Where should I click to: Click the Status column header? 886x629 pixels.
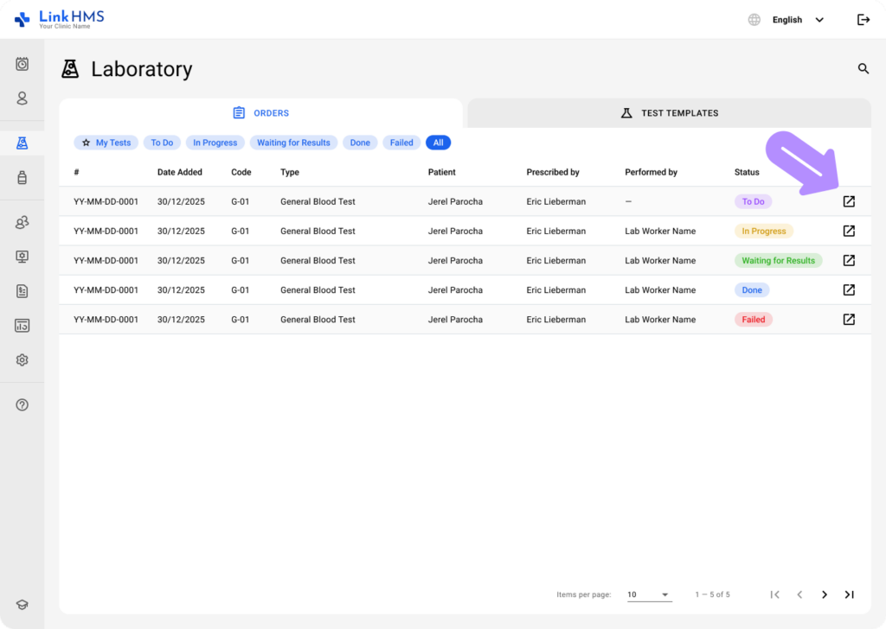point(748,172)
